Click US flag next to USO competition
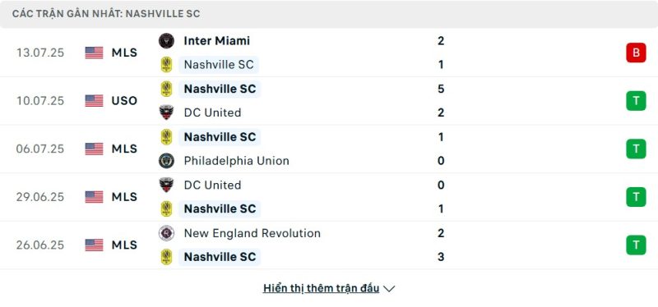Image resolution: width=658 pixels, height=307 pixels. (94, 101)
